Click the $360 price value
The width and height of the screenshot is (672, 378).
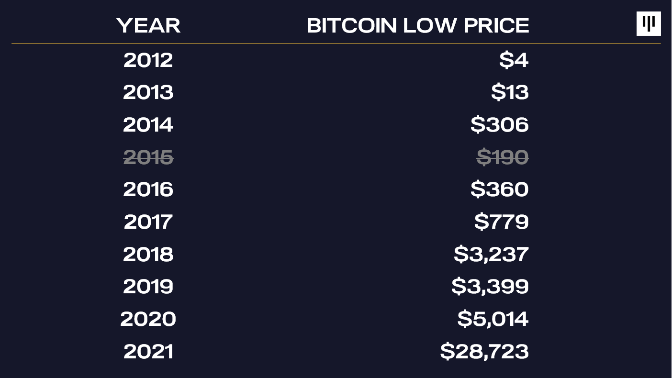(500, 189)
